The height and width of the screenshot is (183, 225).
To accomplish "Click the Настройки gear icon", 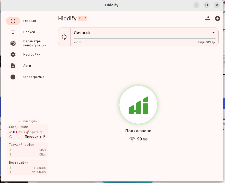I will [13, 55].
